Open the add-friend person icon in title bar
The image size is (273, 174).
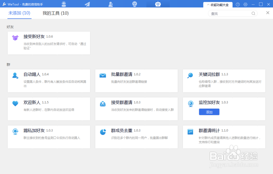click(111, 4)
